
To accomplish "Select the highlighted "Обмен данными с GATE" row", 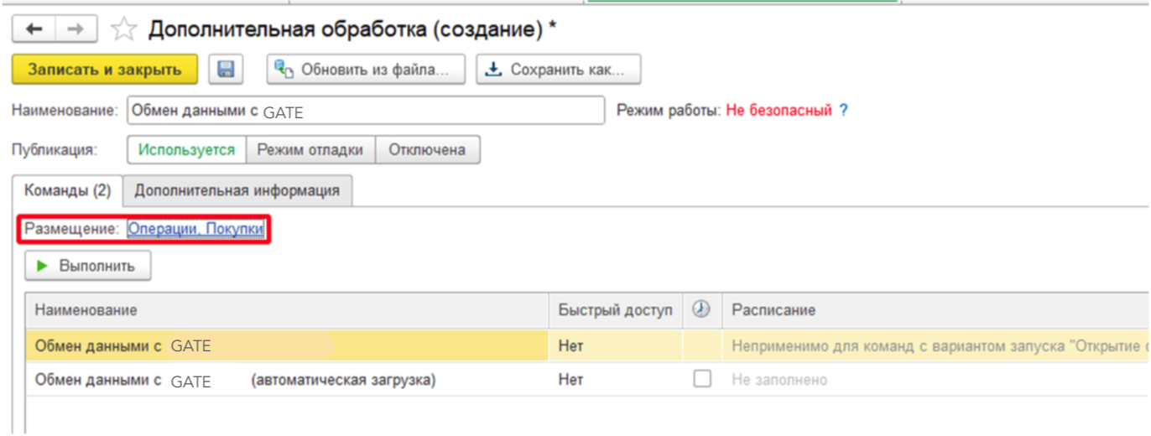I will tap(285, 345).
